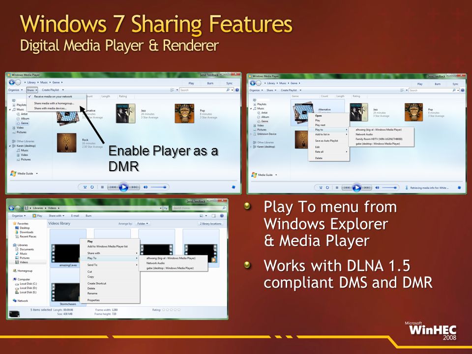Click the stop button in the top-left Media Player
472x354 pixels.
102,187
